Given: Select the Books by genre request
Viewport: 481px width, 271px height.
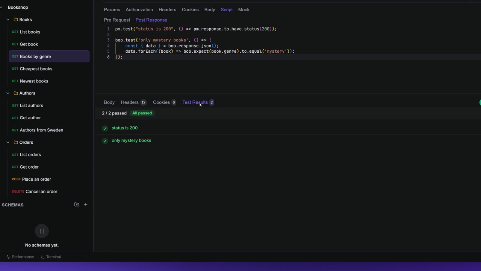Looking at the screenshot, I should pos(49,56).
